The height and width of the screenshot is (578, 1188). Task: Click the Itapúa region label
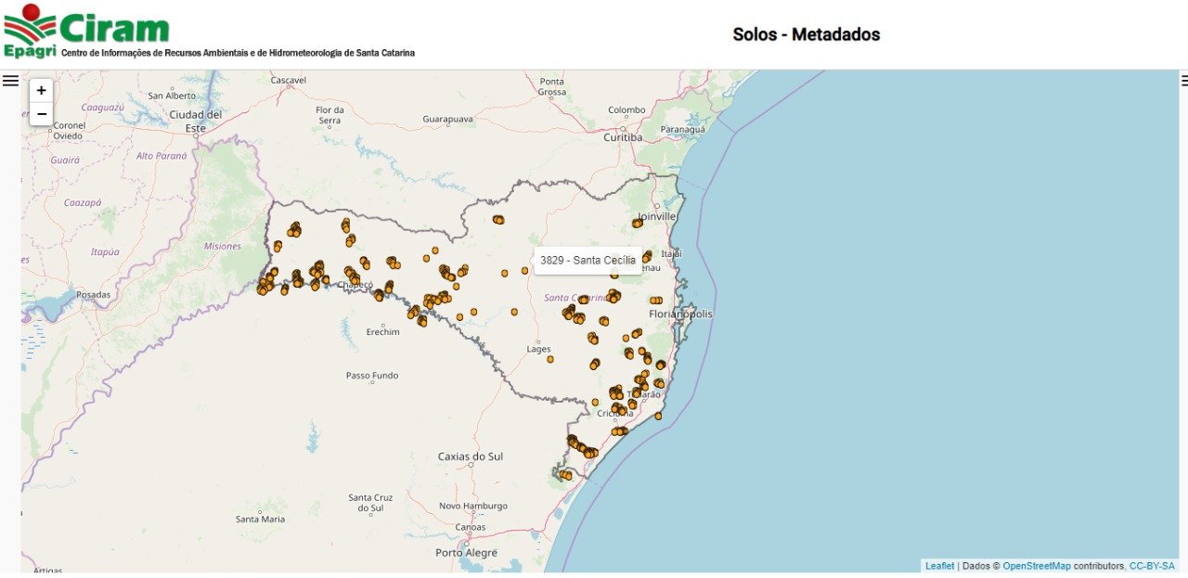tap(105, 252)
